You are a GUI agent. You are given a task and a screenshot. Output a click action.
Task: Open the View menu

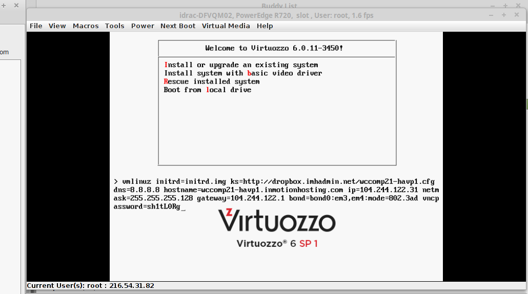57,26
